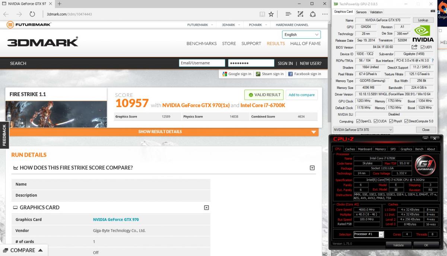The height and width of the screenshot is (256, 447).
Task: Toggle the OpenCL checkbox
Action: click(x=358, y=121)
